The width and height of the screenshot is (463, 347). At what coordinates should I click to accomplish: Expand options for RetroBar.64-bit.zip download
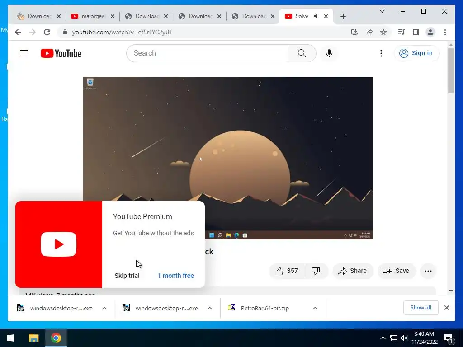point(315,308)
